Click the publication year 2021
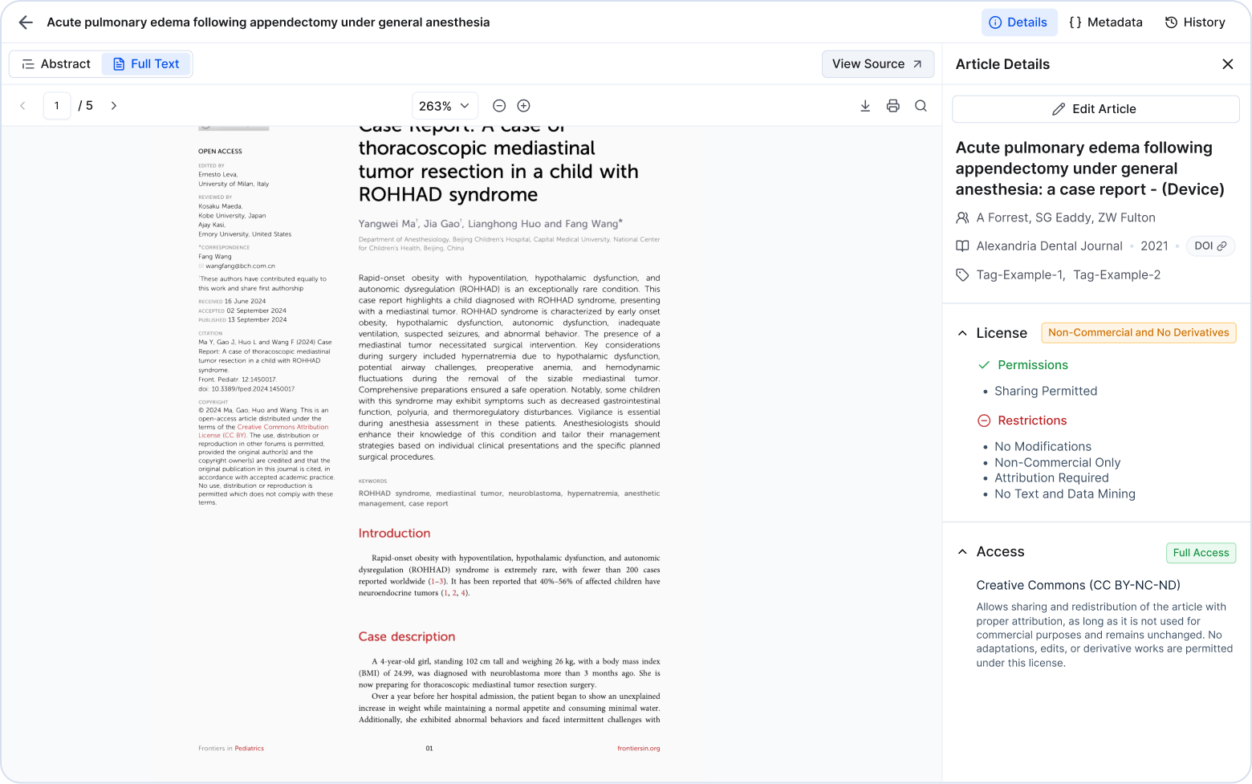 click(x=1154, y=246)
